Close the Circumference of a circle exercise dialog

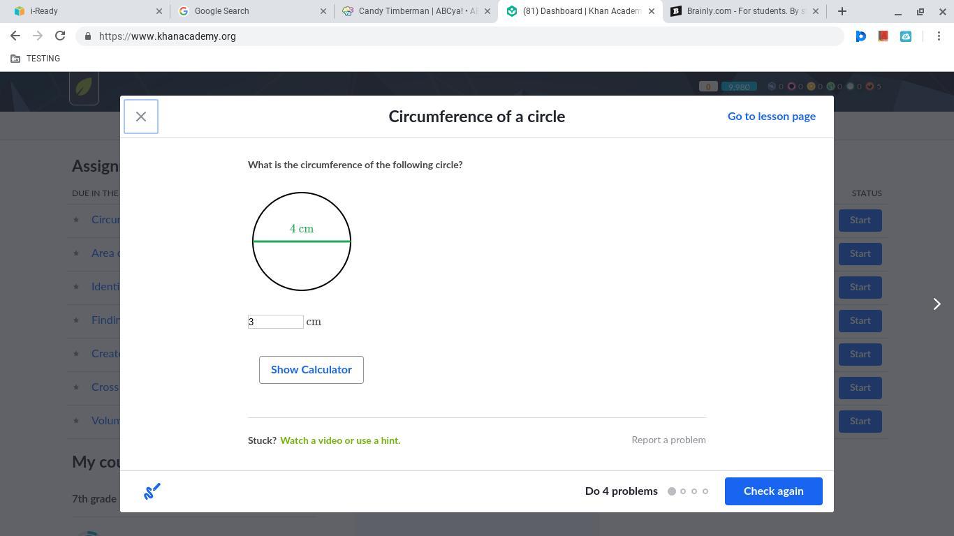(x=141, y=117)
